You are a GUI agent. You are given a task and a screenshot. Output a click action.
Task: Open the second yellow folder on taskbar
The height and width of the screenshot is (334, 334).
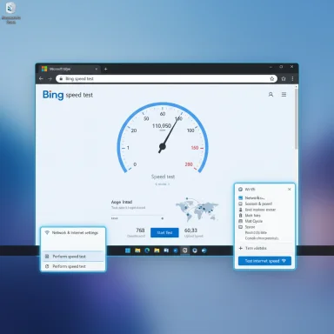click(157, 250)
